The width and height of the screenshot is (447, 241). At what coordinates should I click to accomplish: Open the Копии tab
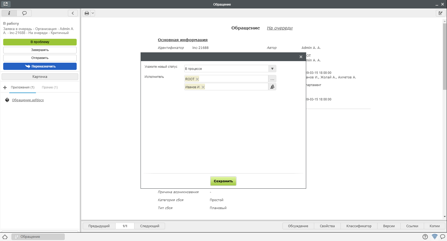[435, 226]
